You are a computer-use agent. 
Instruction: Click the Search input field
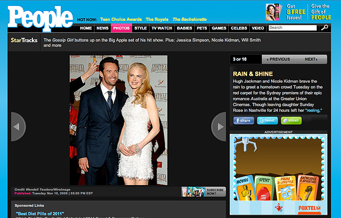tap(293, 28)
